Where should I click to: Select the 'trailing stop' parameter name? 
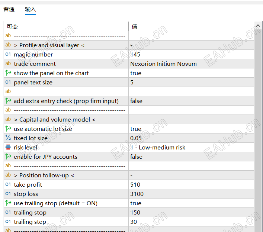click(x=30, y=212)
